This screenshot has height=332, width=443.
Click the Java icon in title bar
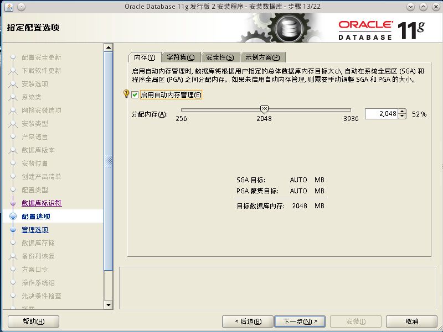click(9, 7)
